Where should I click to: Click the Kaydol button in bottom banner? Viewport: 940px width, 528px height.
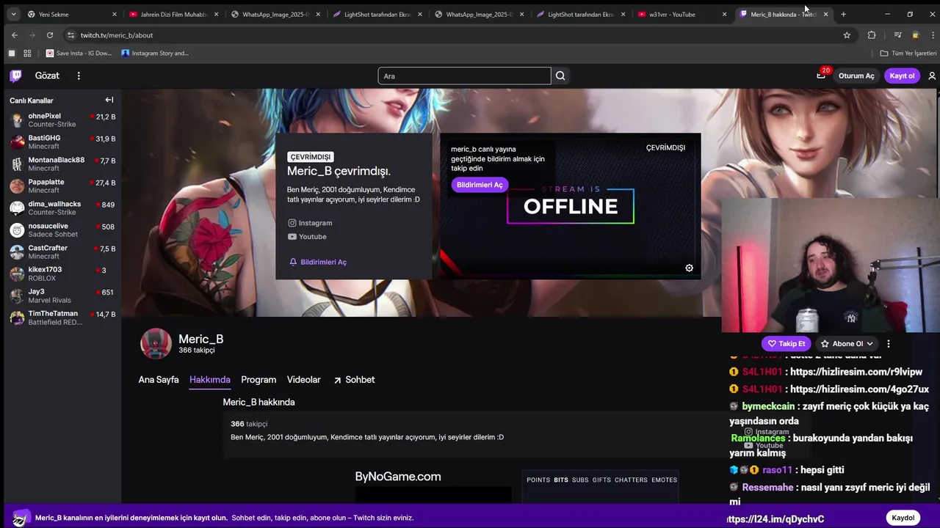[903, 518]
